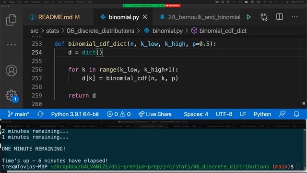Screen dimensions: 307x173
Task: Click '2 minutes remaining...' in terminal
Action: pos(35,131)
